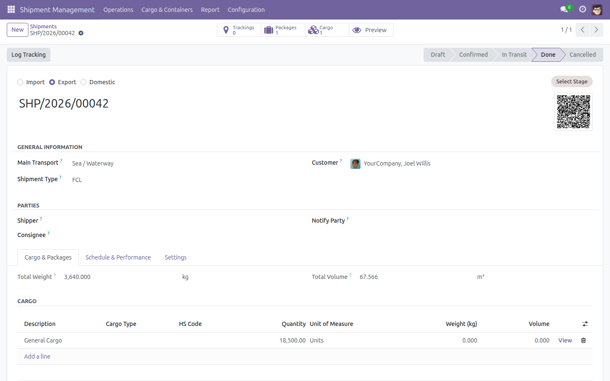Open the Report menu

pyautogui.click(x=210, y=10)
